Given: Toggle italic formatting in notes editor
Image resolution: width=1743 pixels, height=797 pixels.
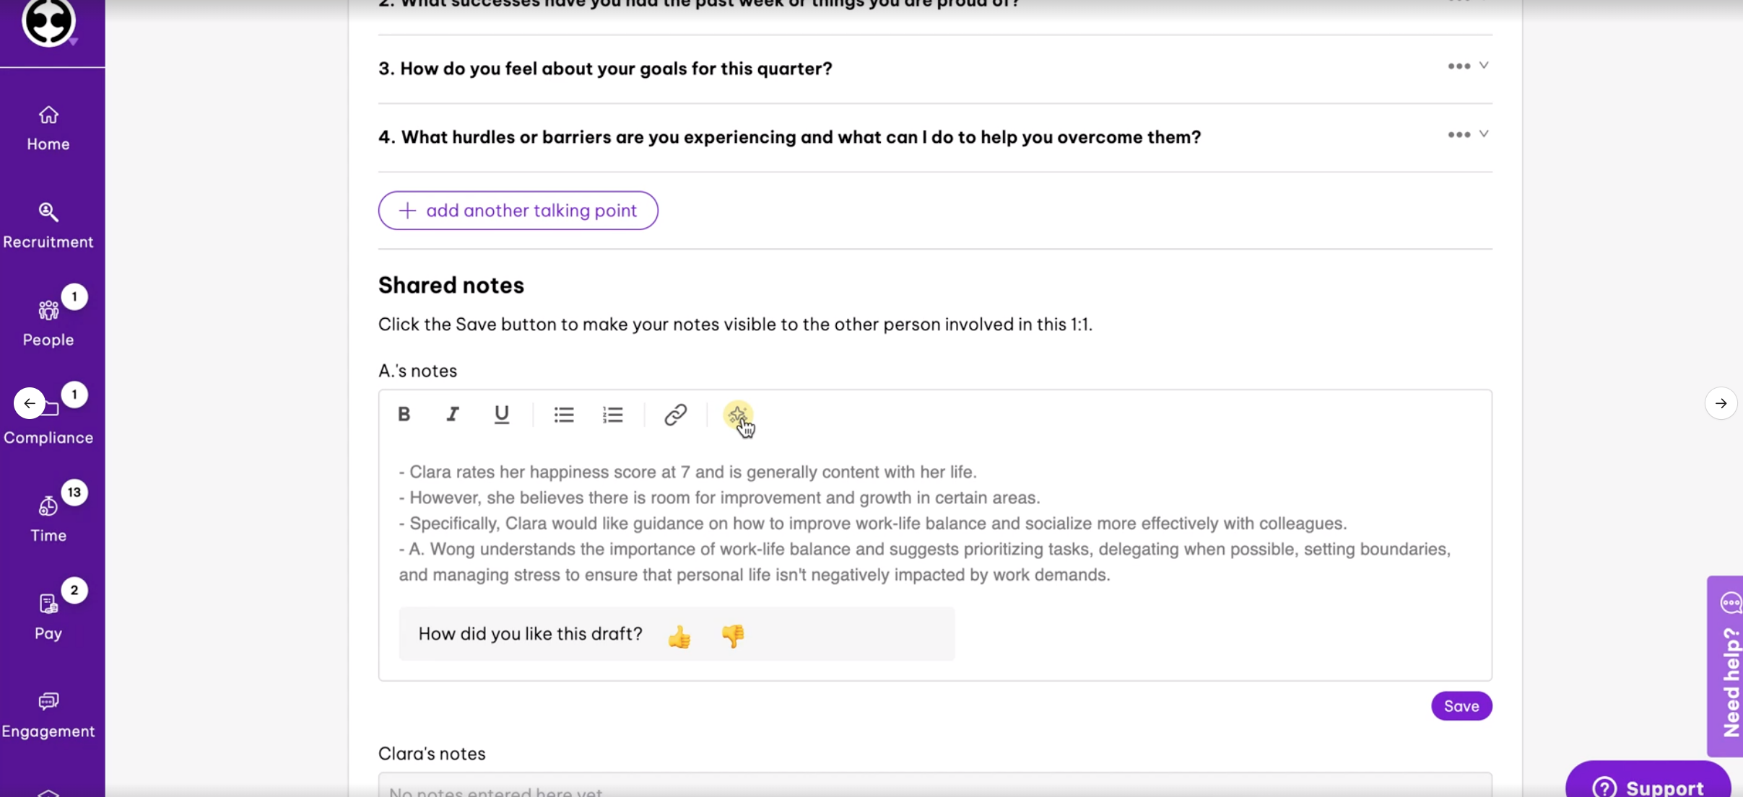Looking at the screenshot, I should (x=452, y=414).
